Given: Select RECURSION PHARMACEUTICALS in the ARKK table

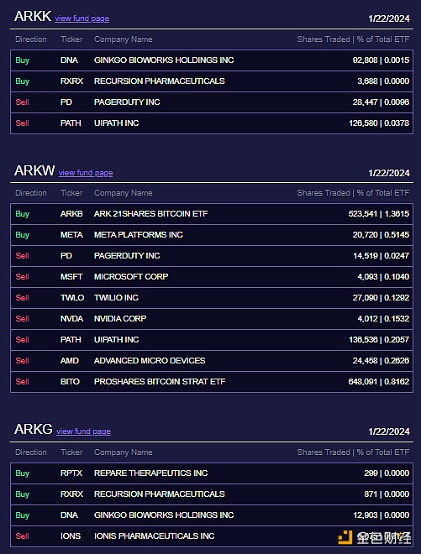Looking at the screenshot, I should coord(159,81).
